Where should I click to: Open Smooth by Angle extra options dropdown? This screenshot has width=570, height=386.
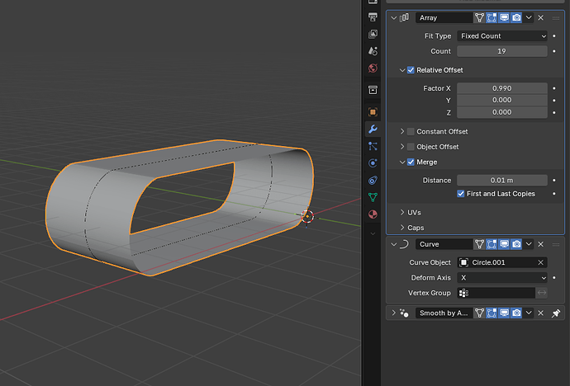[x=529, y=313]
